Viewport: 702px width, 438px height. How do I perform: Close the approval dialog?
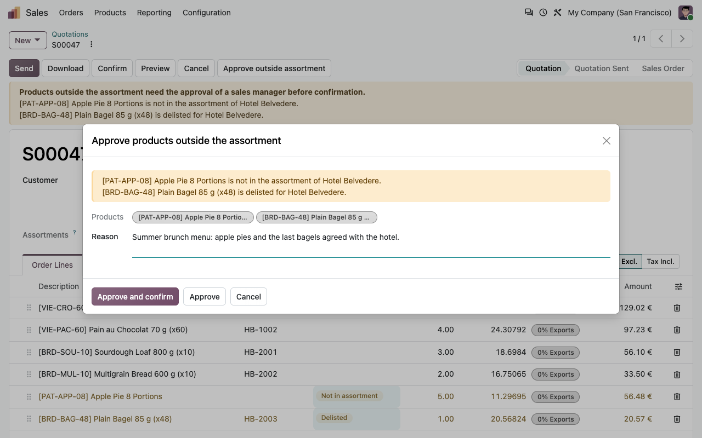pyautogui.click(x=607, y=141)
